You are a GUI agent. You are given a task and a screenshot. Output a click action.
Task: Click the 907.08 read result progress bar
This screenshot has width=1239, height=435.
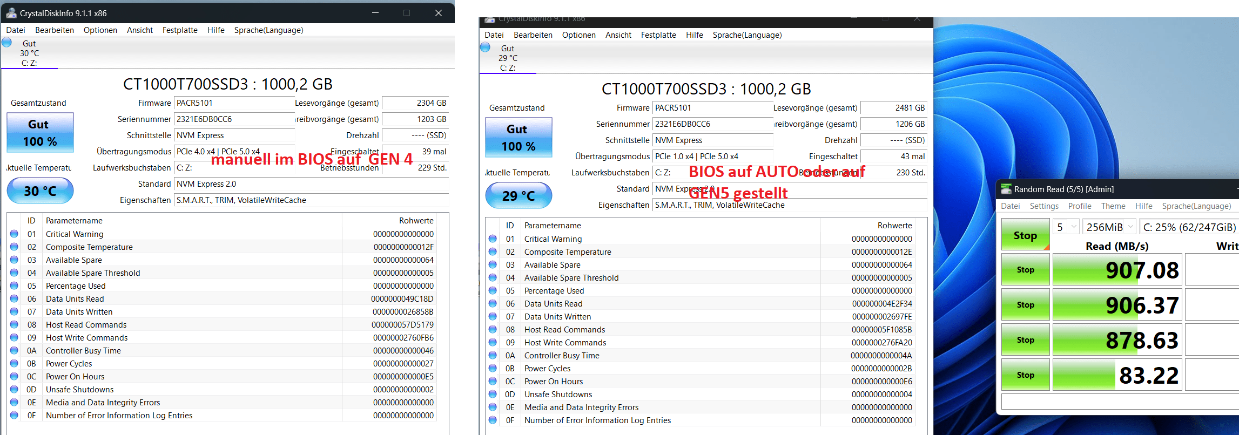click(x=1117, y=270)
